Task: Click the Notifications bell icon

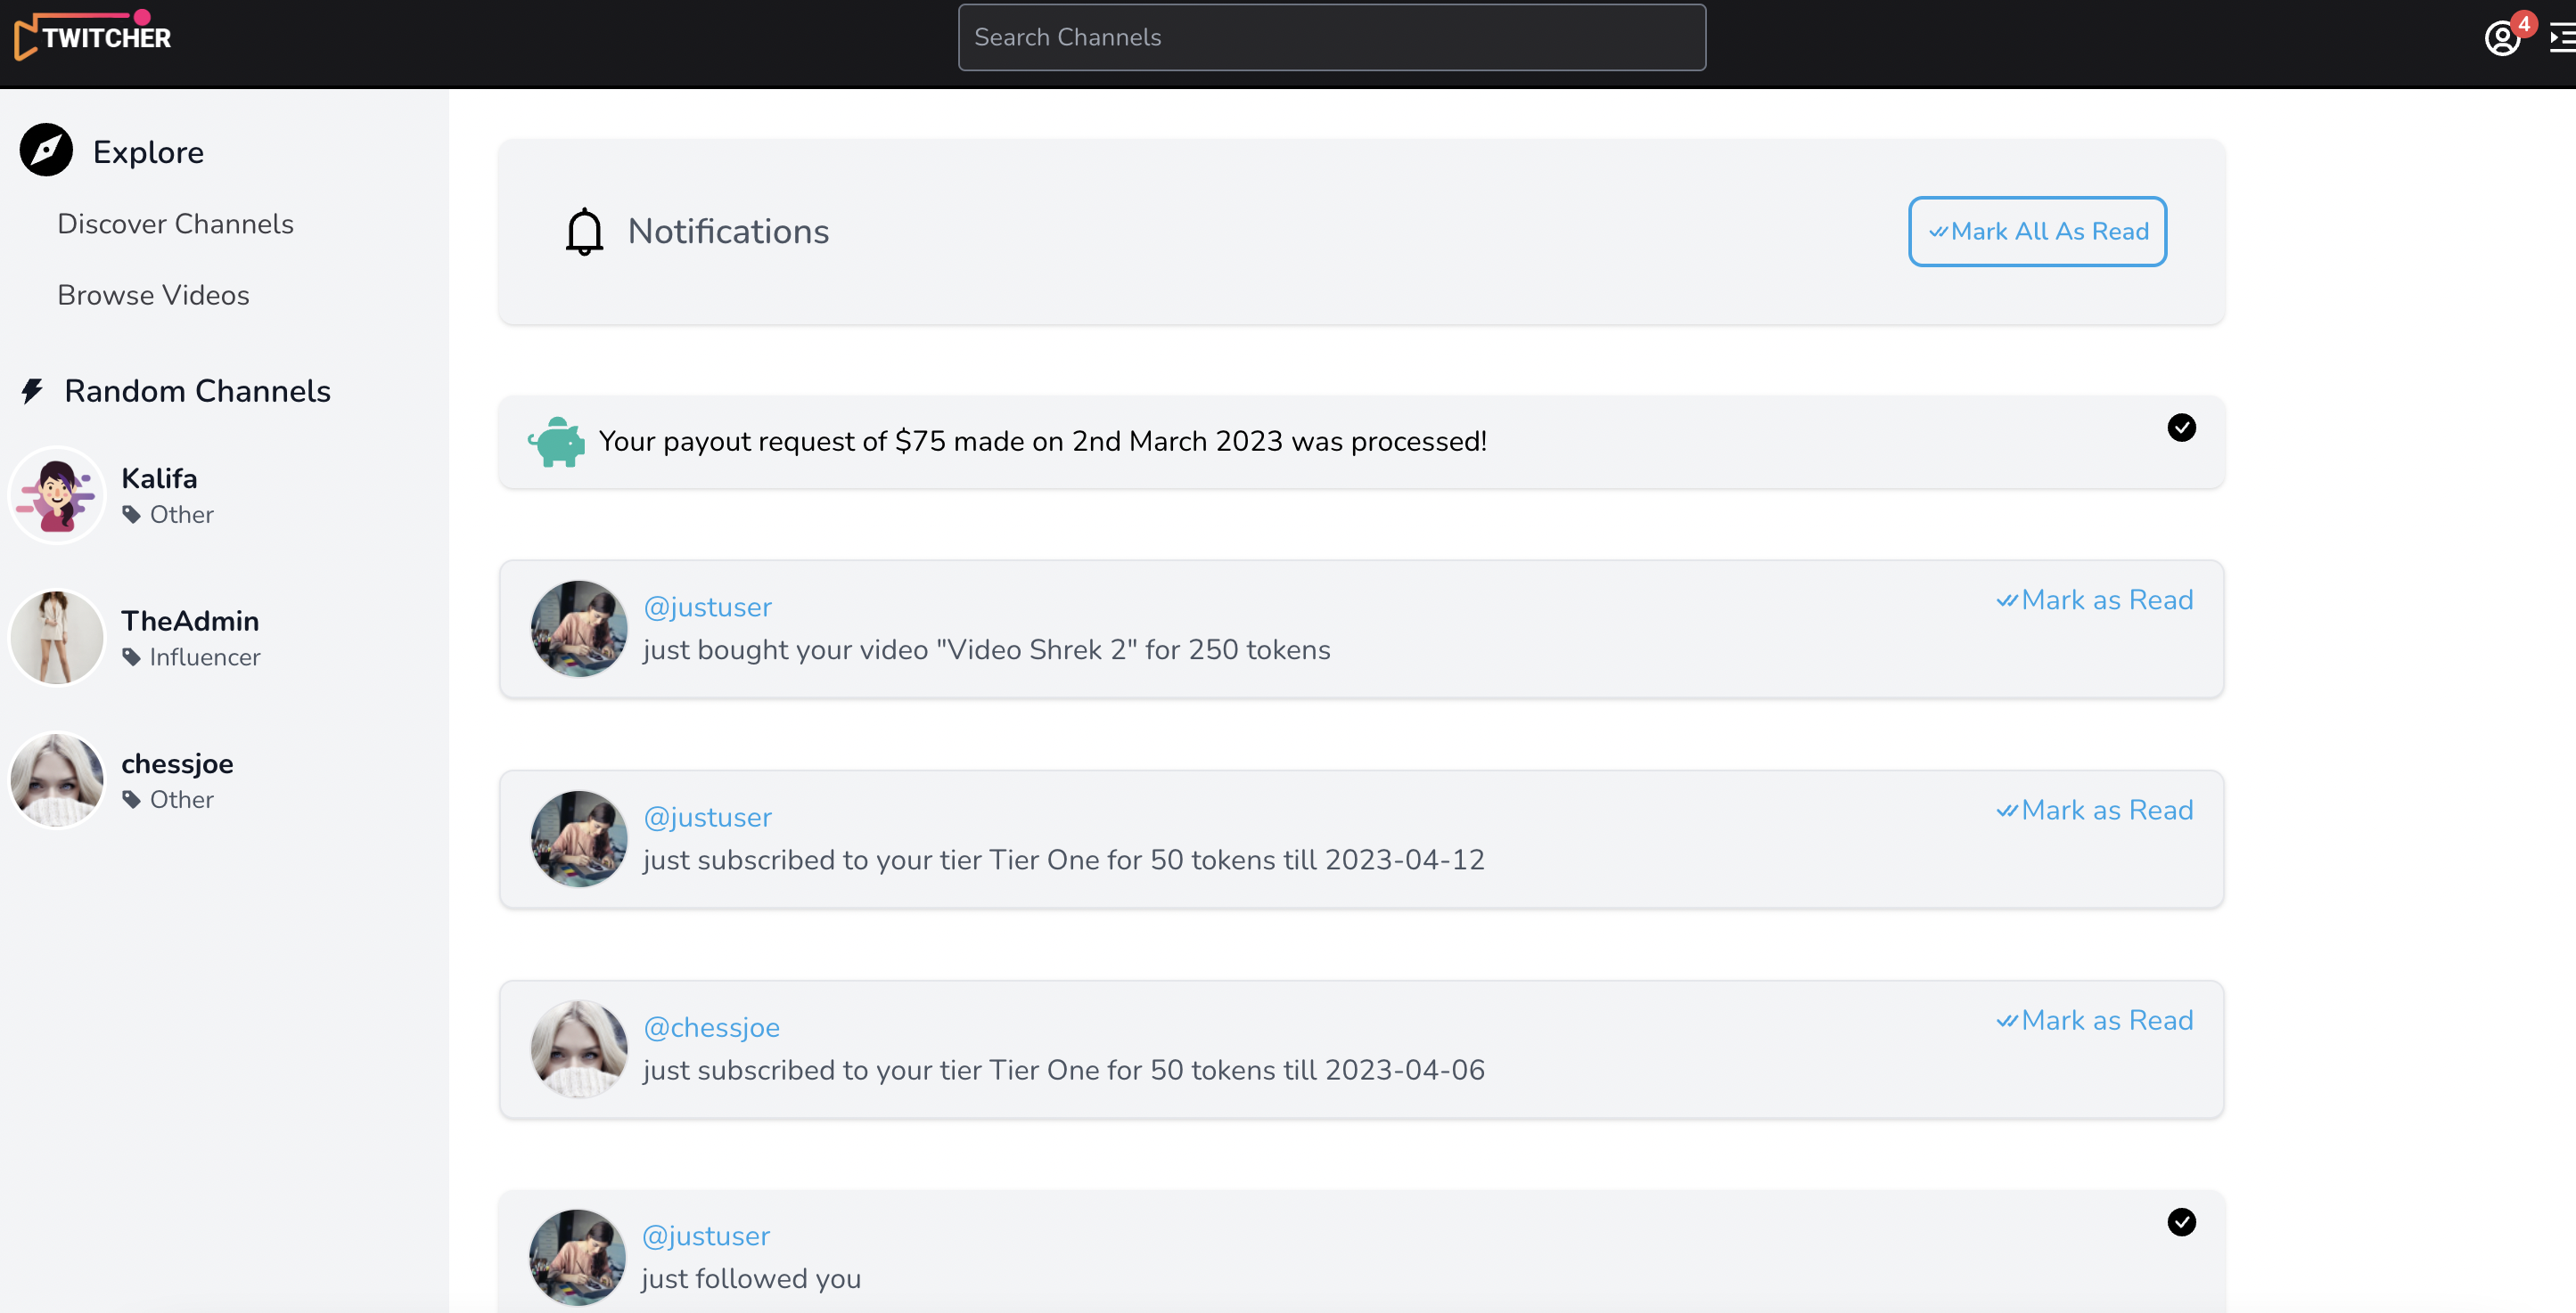Action: pyautogui.click(x=584, y=232)
